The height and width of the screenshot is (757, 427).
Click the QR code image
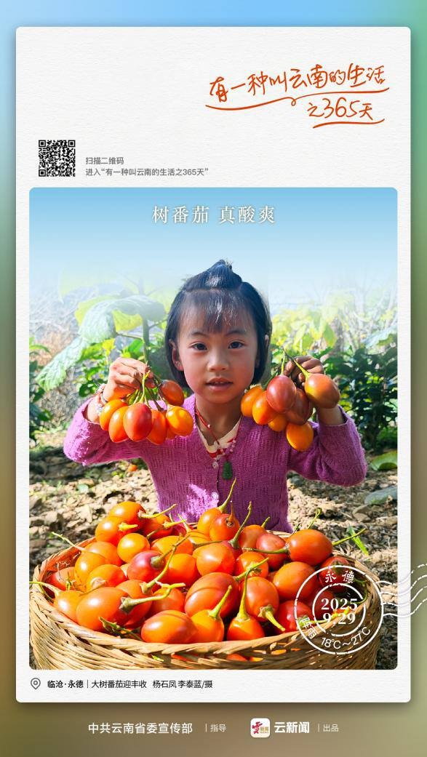tap(57, 159)
